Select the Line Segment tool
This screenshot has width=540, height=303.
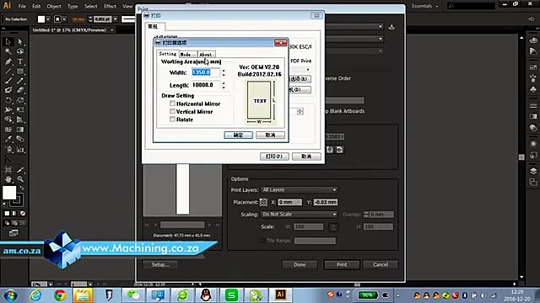(8, 72)
